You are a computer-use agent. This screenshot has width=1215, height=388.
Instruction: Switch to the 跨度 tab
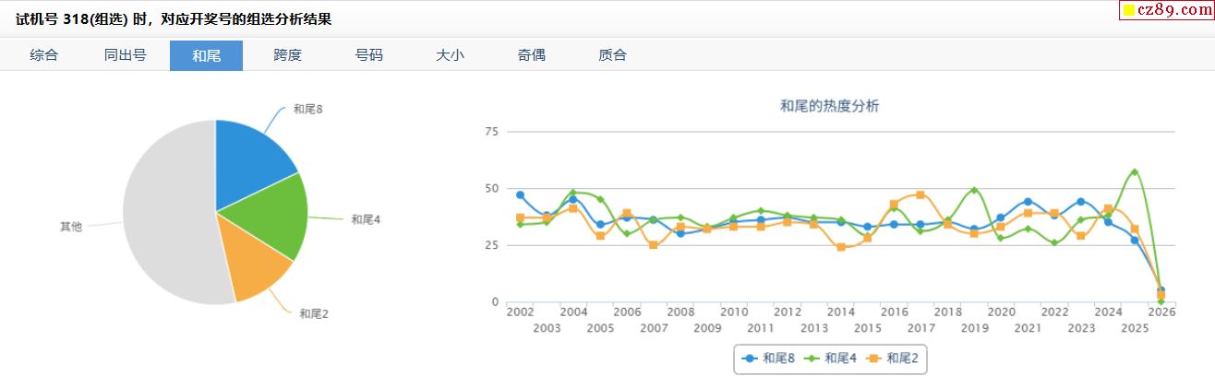pyautogui.click(x=287, y=55)
